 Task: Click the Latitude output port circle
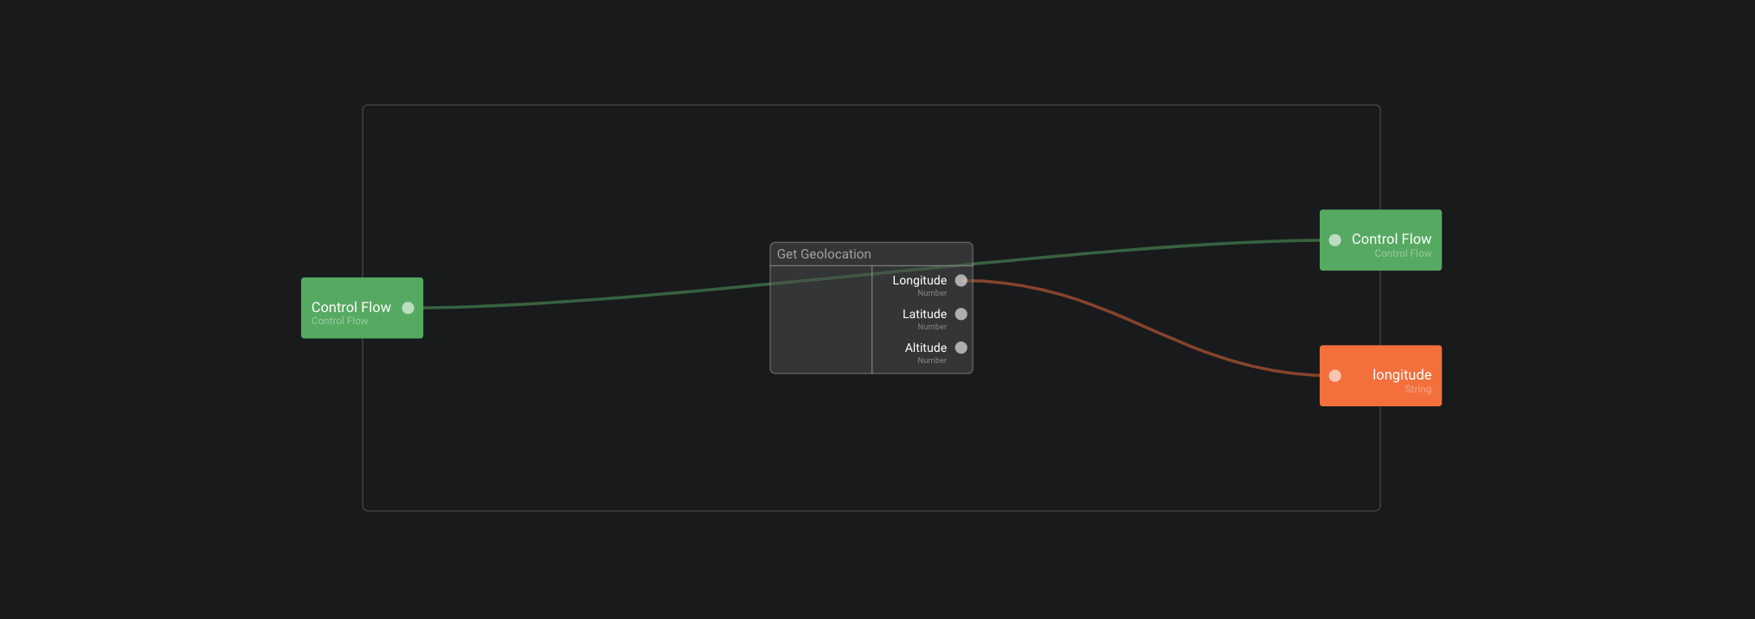click(961, 315)
